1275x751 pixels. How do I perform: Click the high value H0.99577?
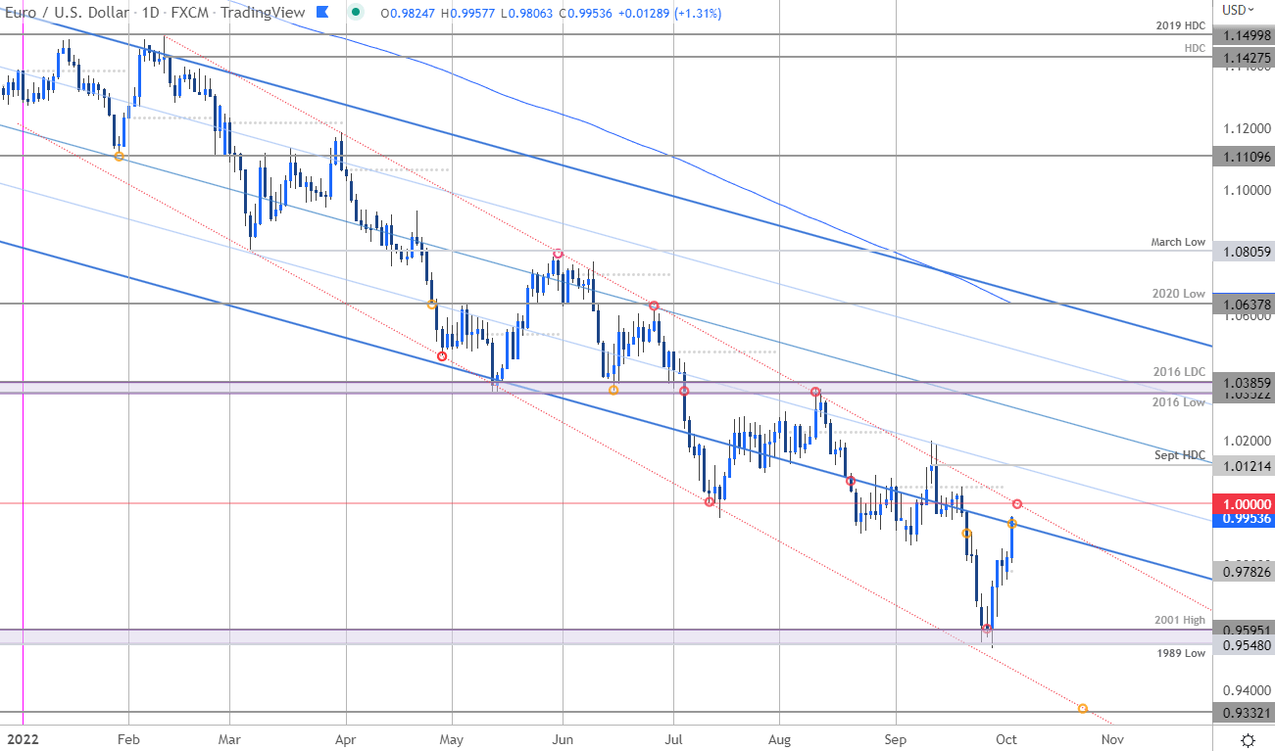pyautogui.click(x=468, y=13)
